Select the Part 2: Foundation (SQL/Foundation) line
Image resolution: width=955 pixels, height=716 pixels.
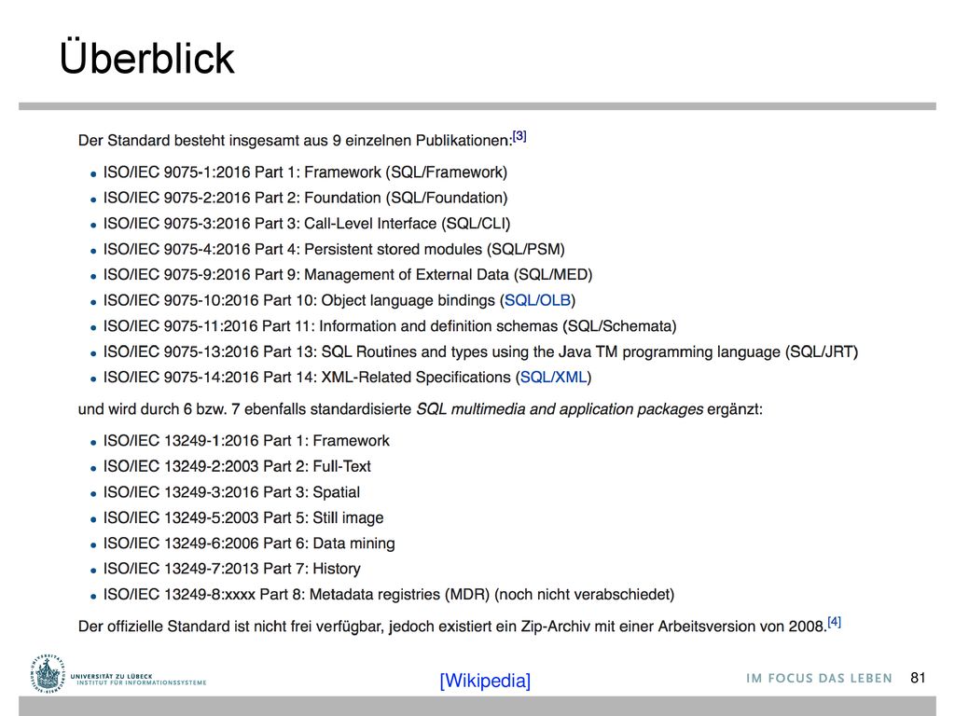point(305,198)
